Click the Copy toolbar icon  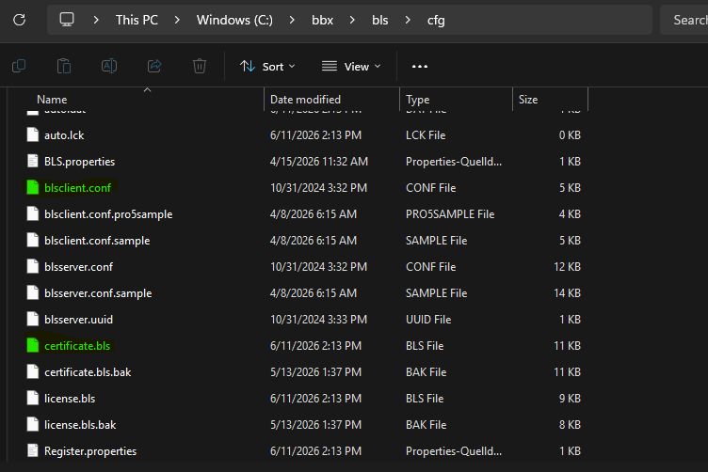point(19,66)
